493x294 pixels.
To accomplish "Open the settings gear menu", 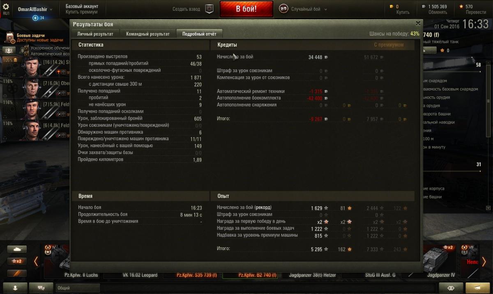I will (6, 7).
